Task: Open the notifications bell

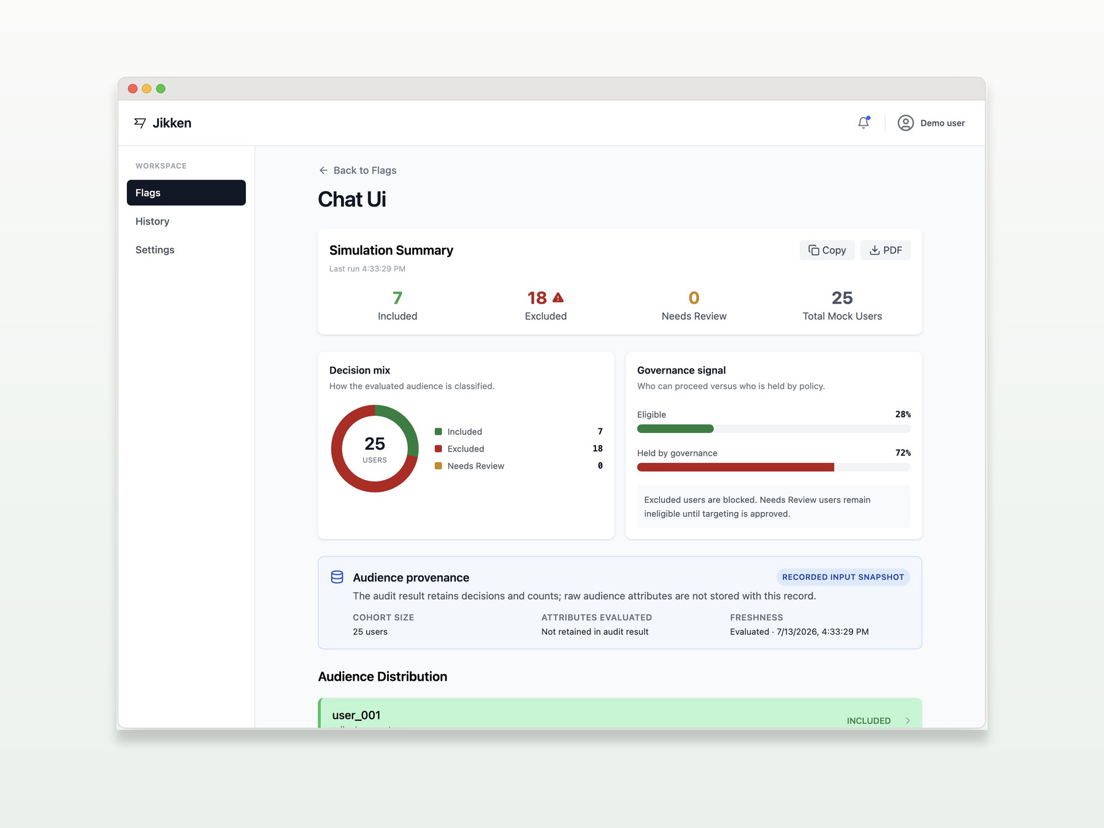Action: coord(864,123)
